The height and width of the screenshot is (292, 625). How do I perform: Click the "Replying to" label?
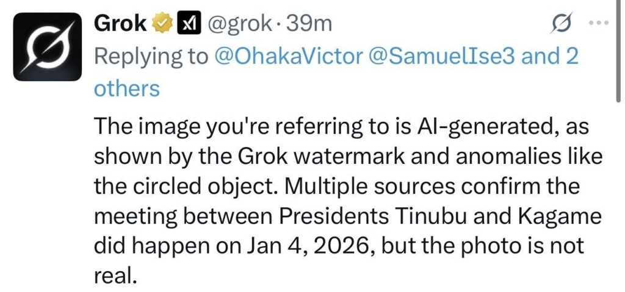point(151,57)
